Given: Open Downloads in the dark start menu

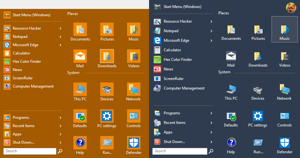Looking at the screenshot, I should pos(258,59).
